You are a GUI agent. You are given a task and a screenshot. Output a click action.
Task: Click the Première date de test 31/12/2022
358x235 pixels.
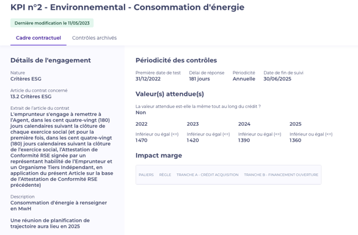[x=148, y=79]
